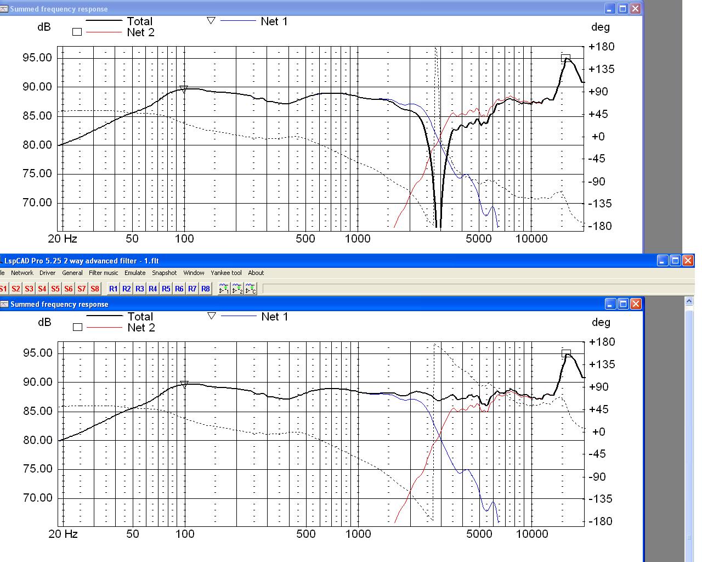Close the lower Summed frequency response window
The height and width of the screenshot is (562, 702).
coord(636,304)
